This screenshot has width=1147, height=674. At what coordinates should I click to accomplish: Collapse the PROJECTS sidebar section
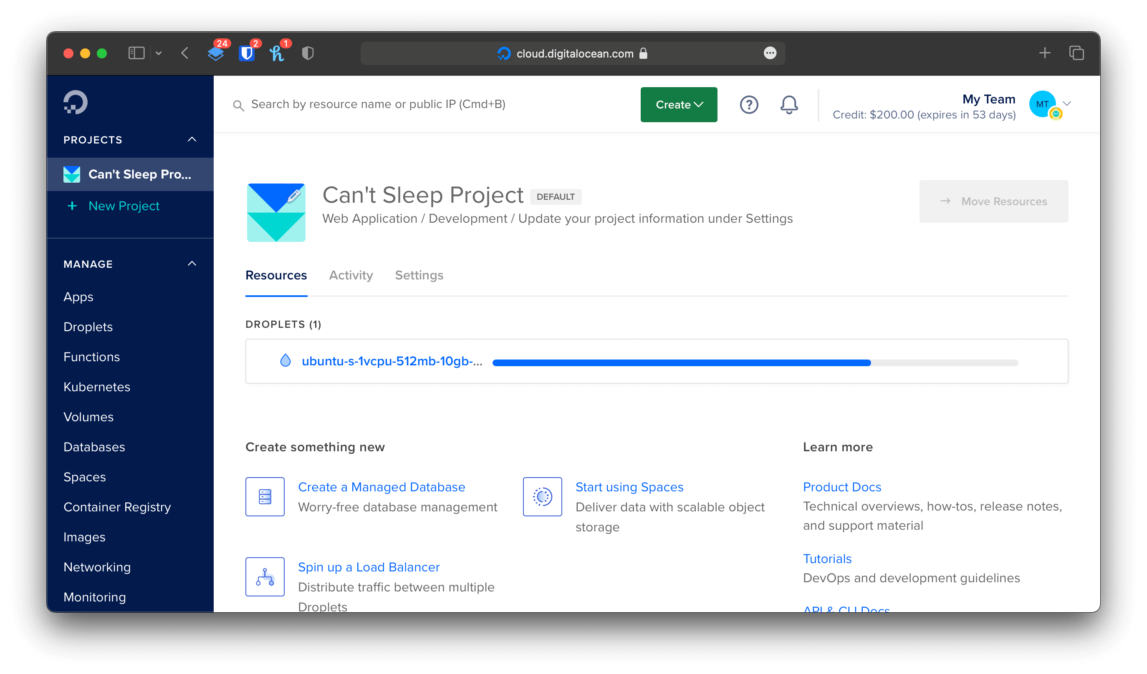(x=192, y=140)
